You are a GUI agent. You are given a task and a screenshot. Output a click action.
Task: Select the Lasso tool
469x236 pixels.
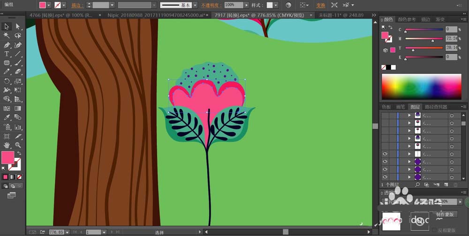click(18, 36)
